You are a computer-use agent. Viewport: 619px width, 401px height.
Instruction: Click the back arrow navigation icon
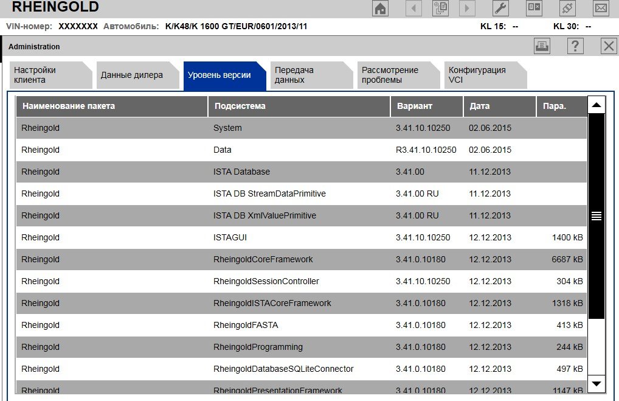point(414,9)
